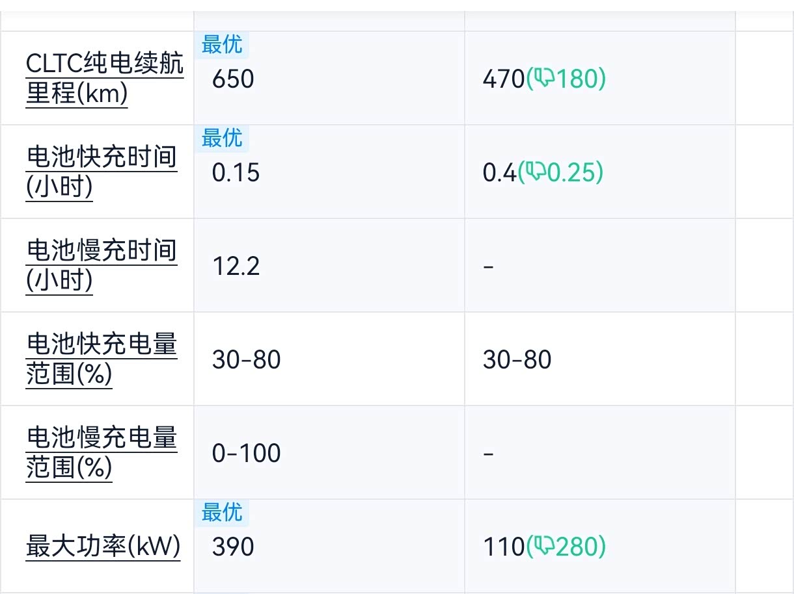
Task: Click thumbs-down icon next to 280 difference
Action: [540, 547]
